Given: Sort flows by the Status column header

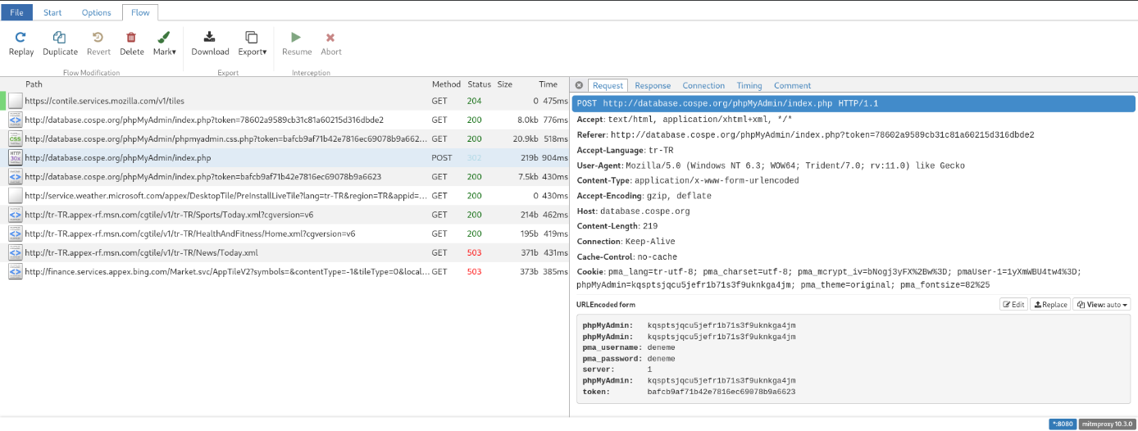Looking at the screenshot, I should (479, 84).
